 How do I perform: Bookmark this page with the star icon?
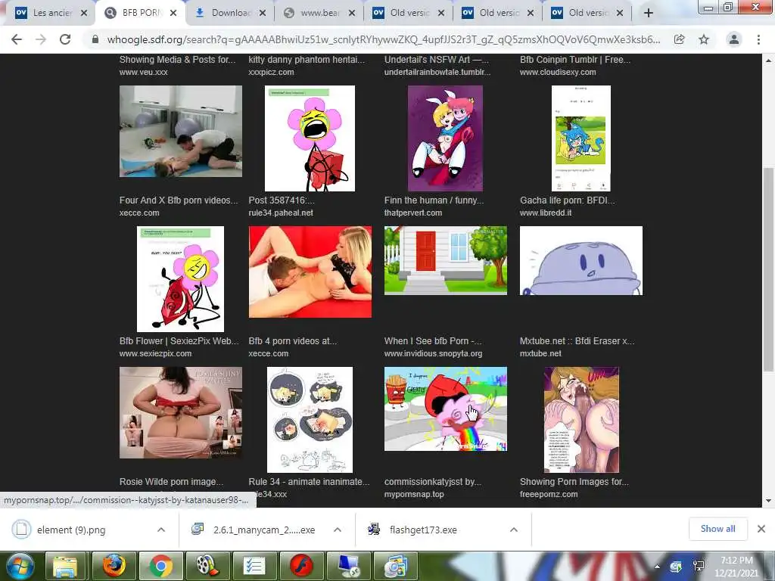(704, 39)
